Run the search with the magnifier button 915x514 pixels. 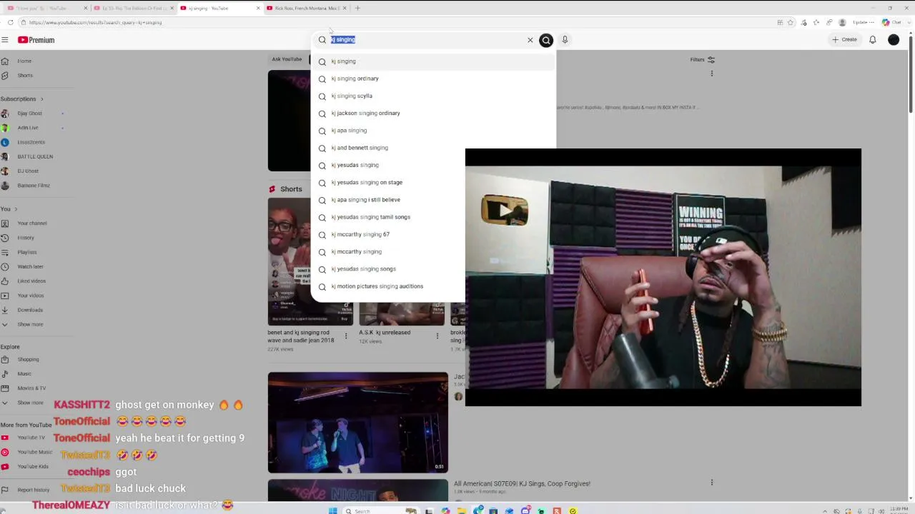pos(546,40)
